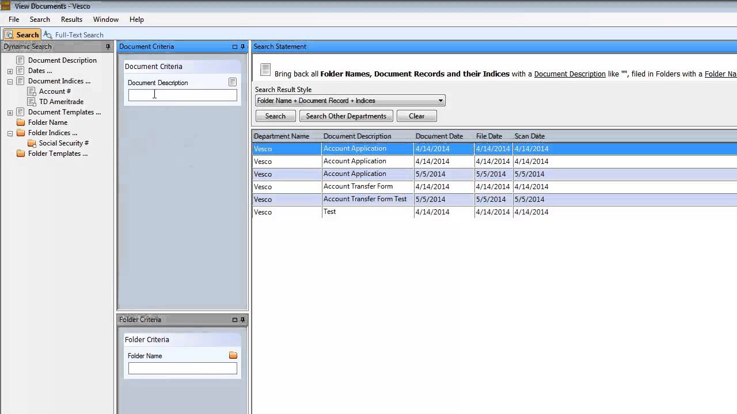Screen dimensions: 737x414
Task: Click the Document Description tree icon
Action: click(21, 60)
